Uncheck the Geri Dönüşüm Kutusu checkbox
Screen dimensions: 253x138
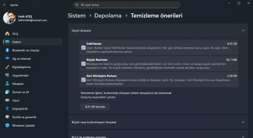83,80
